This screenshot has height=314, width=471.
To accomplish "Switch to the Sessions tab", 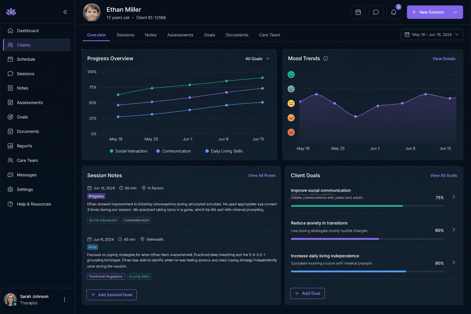I will (x=125, y=35).
